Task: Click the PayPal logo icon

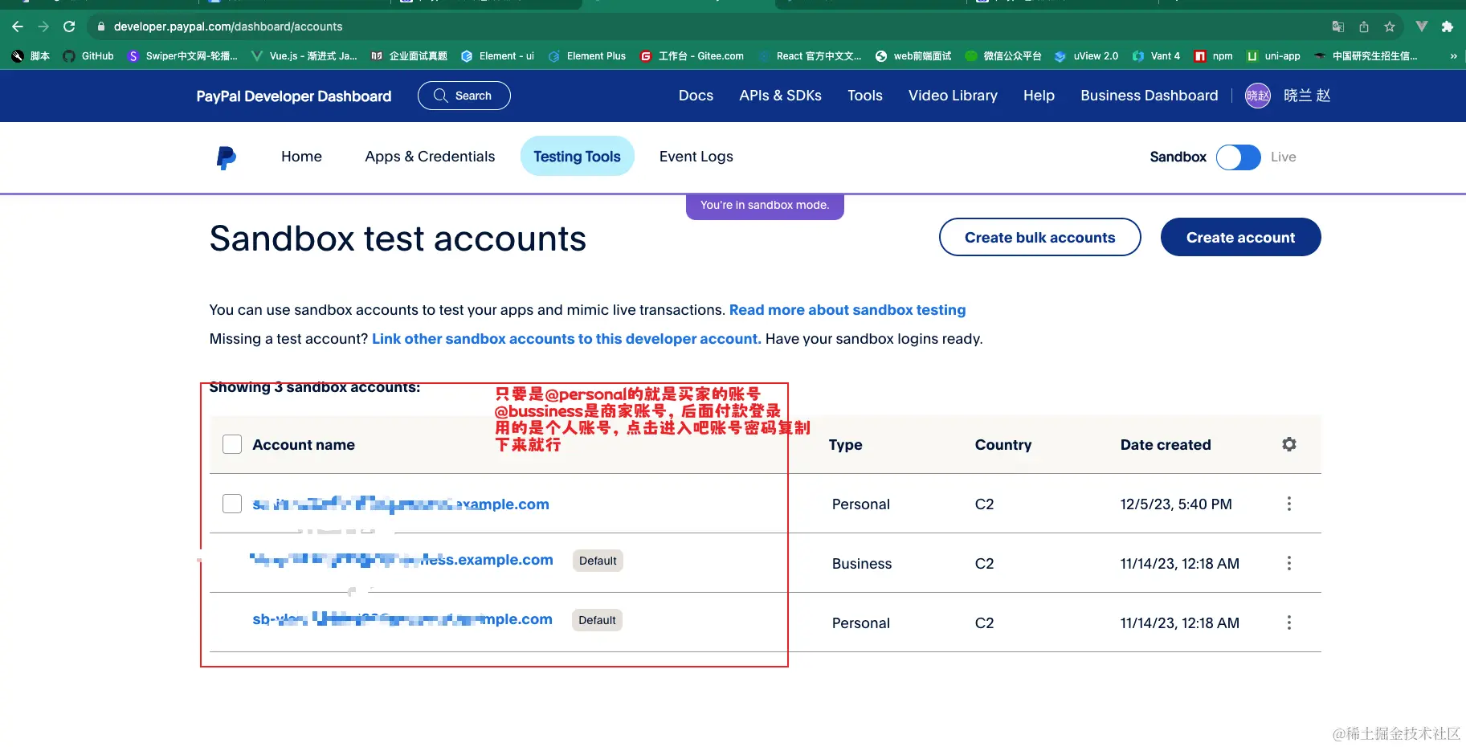Action: pyautogui.click(x=227, y=157)
